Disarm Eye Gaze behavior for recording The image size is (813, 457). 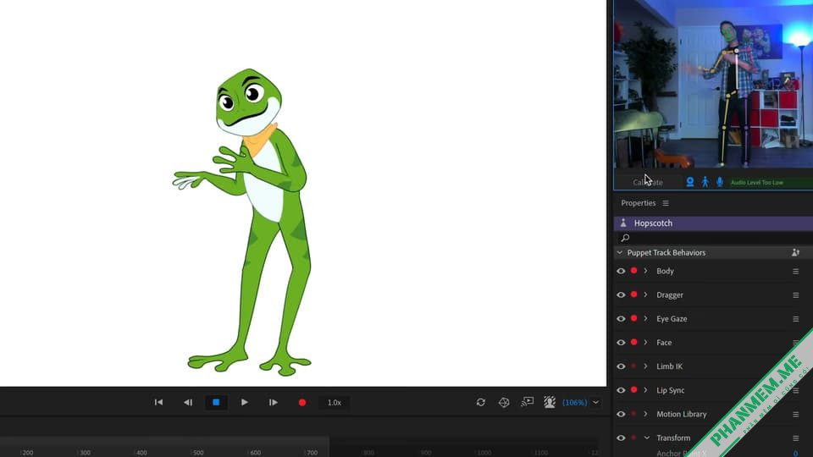point(633,318)
